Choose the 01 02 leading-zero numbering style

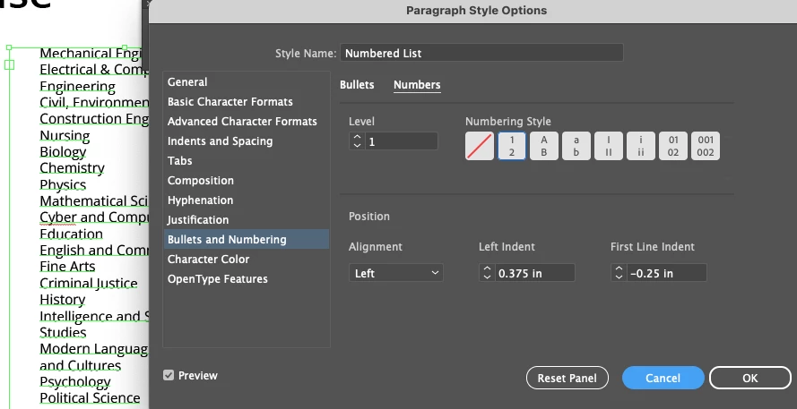coord(673,146)
